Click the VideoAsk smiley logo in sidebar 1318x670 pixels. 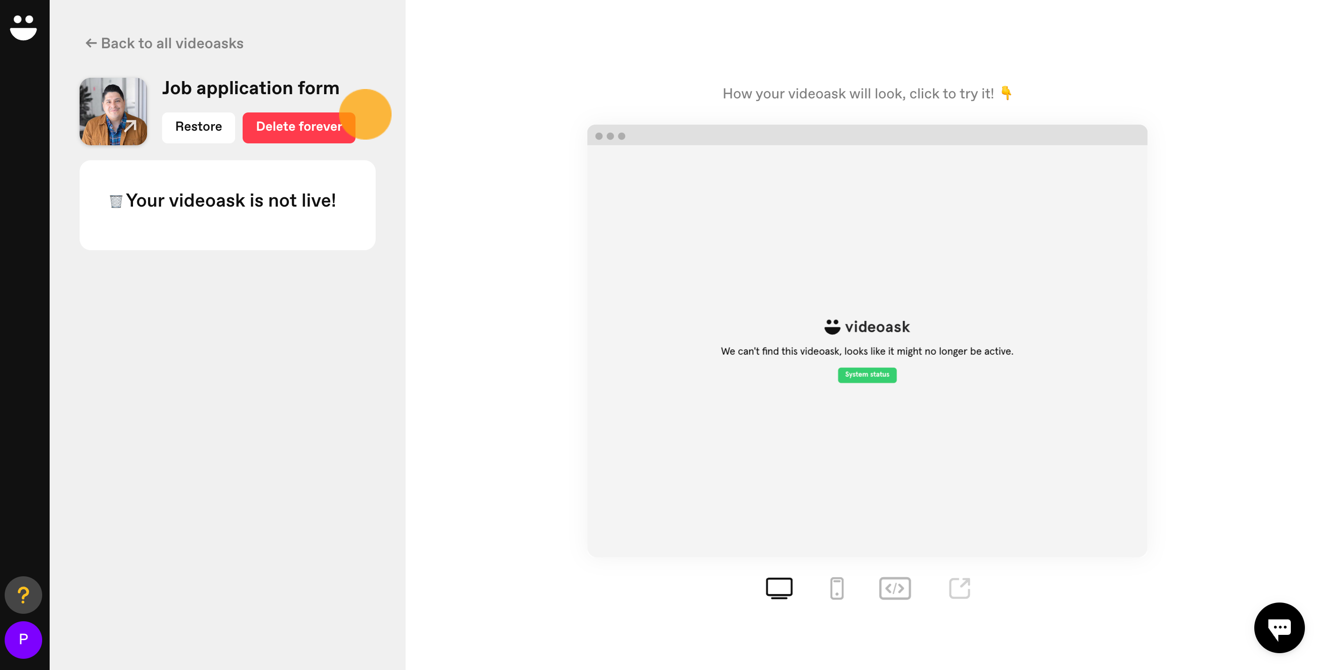tap(23, 28)
